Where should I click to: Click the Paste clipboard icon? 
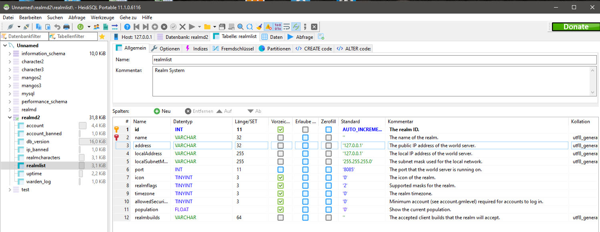tap(48, 27)
